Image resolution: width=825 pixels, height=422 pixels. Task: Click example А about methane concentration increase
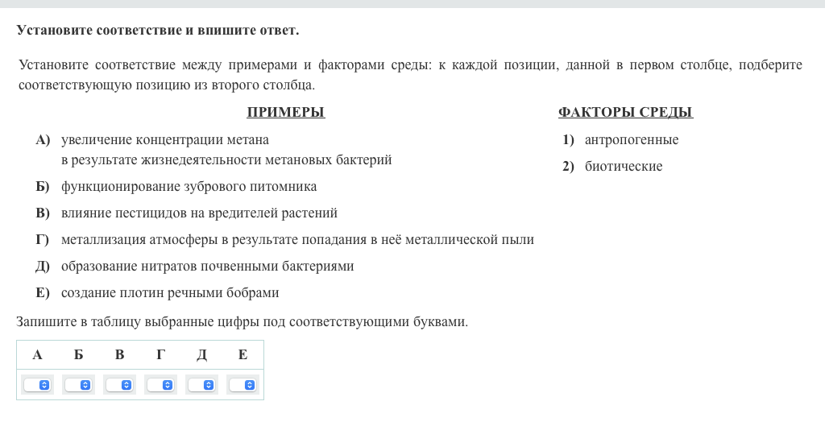tap(165, 140)
